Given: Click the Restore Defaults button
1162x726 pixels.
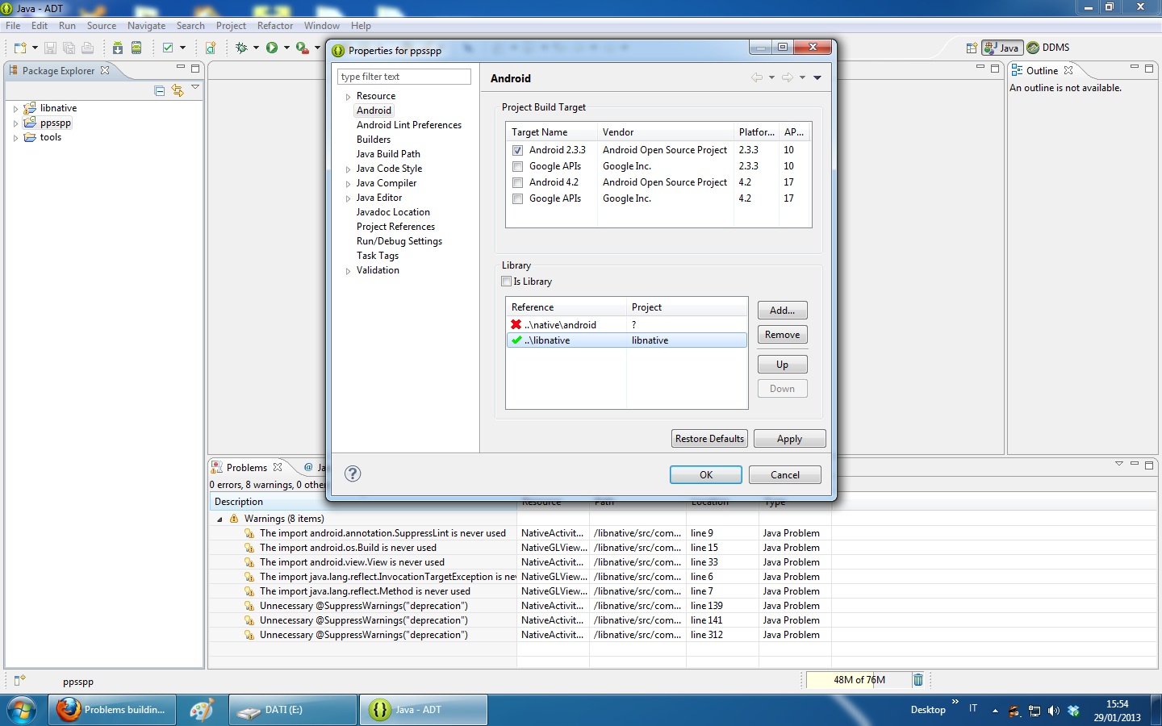Looking at the screenshot, I should tap(709, 439).
